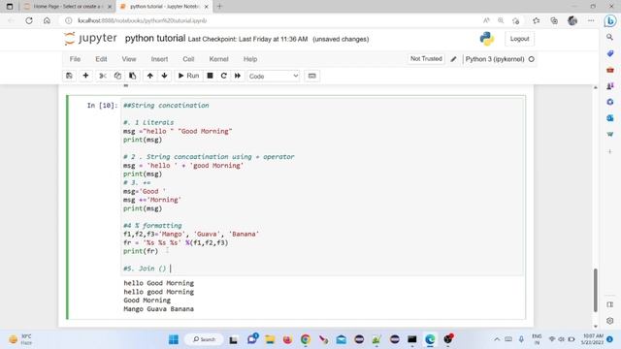The width and height of the screenshot is (621, 349).
Task: Show hidden system tray icons
Action: point(497,339)
